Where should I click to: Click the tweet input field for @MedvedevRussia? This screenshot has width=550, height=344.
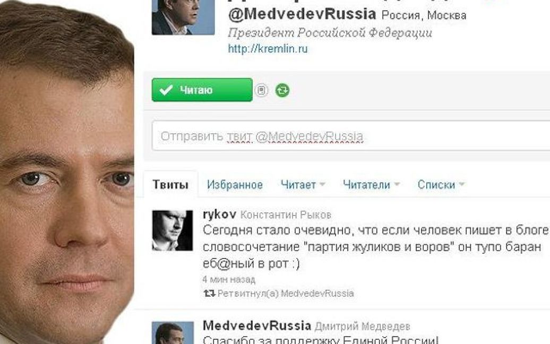(x=351, y=136)
